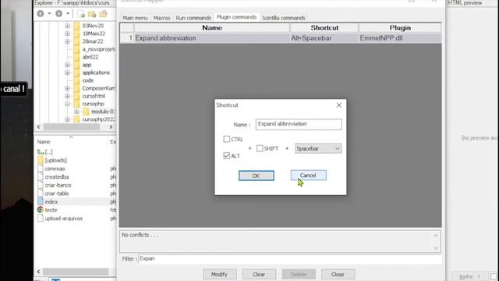Click the Shortcut column header

pyautogui.click(x=324, y=28)
